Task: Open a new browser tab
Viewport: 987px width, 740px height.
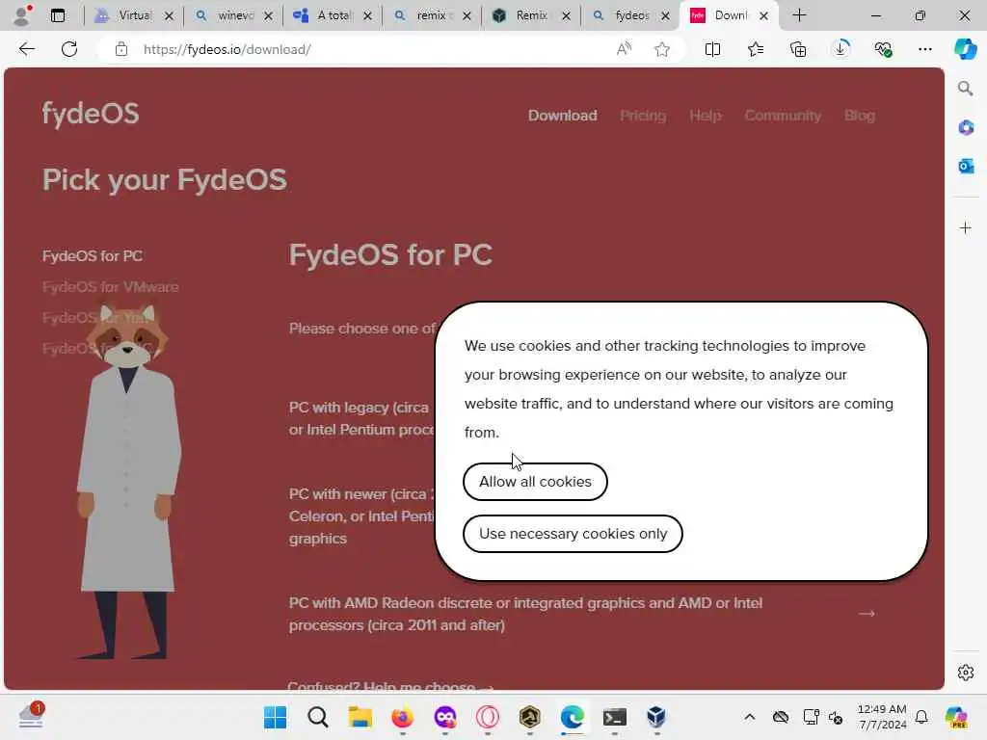Action: [x=799, y=15]
